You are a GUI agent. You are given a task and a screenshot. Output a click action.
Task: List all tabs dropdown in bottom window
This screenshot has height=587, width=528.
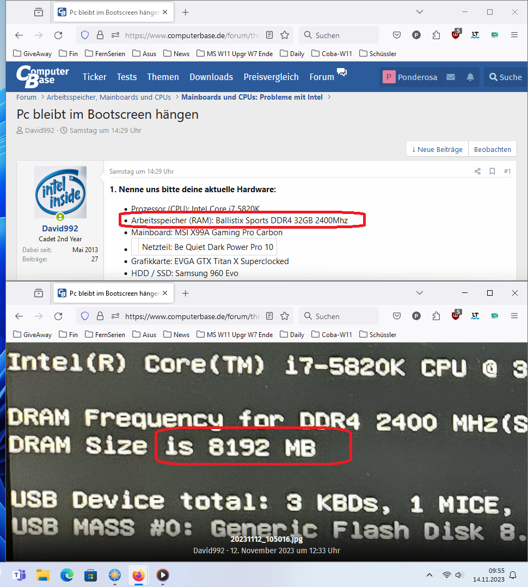[420, 293]
